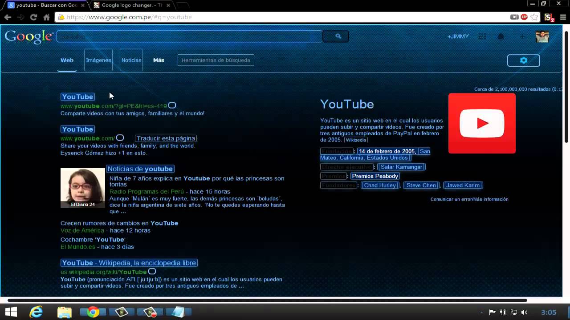Bookmark this page with the star icon

click(x=534, y=17)
